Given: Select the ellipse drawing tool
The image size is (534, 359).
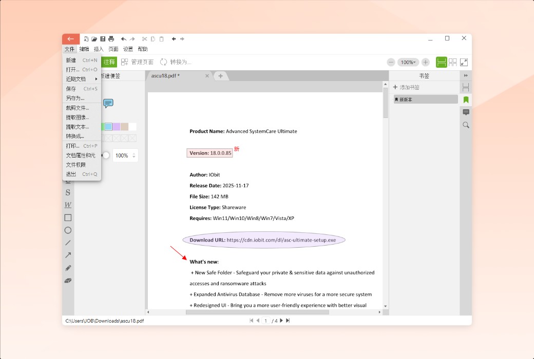Looking at the screenshot, I should (68, 230).
